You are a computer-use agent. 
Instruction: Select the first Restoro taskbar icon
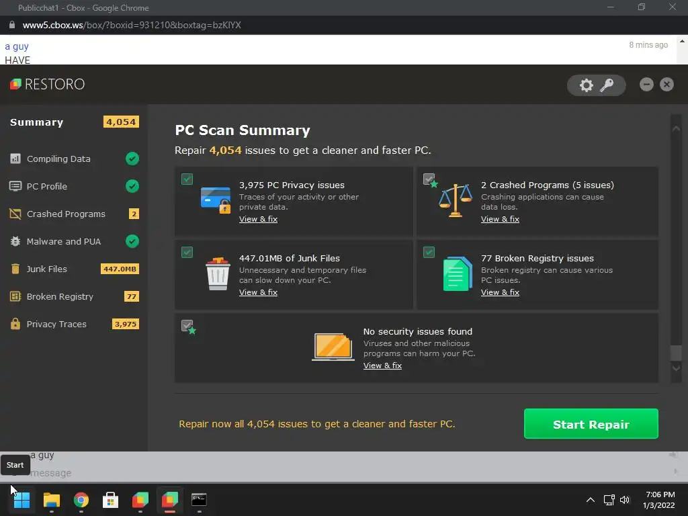(140, 500)
